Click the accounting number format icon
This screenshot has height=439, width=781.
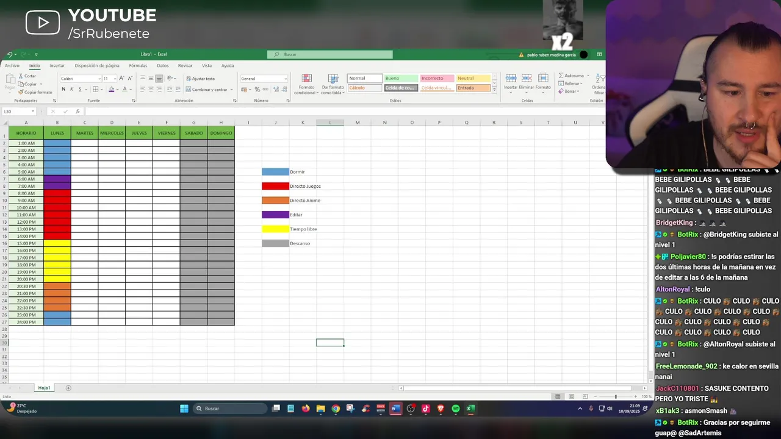pyautogui.click(x=245, y=90)
